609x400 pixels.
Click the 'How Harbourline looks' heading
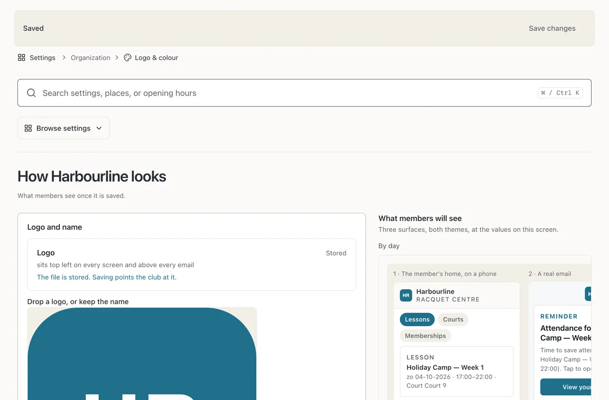[92, 176]
